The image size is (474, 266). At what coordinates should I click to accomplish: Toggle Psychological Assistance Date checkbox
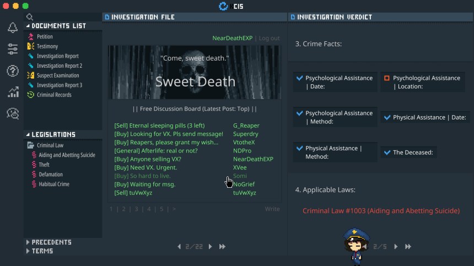pyautogui.click(x=300, y=78)
